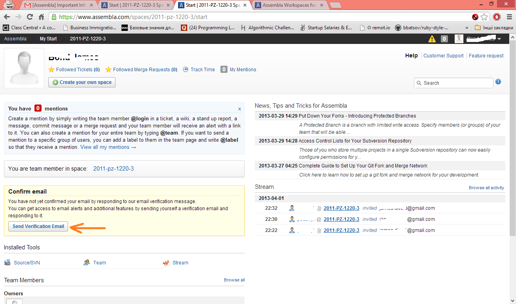Image resolution: width=516 pixels, height=304 pixels.
Task: Open Інші закладки bookmarks folder
Action: (x=494, y=28)
